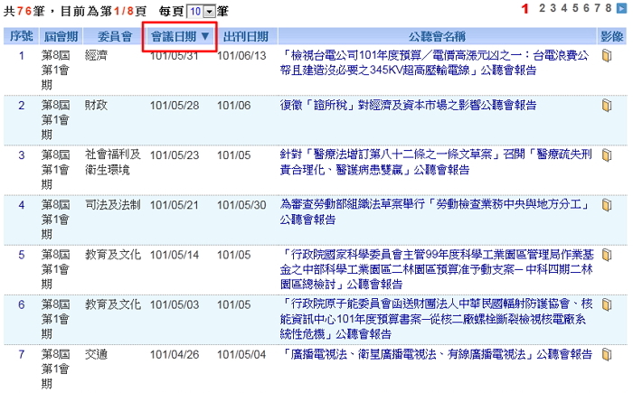This screenshot has height=393, width=633.
Task: Jump to page 8
Action: click(x=608, y=8)
